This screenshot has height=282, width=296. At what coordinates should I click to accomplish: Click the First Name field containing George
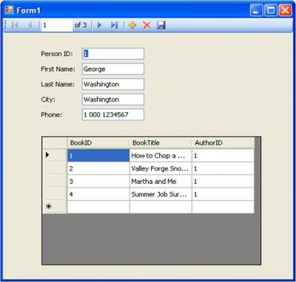[113, 69]
